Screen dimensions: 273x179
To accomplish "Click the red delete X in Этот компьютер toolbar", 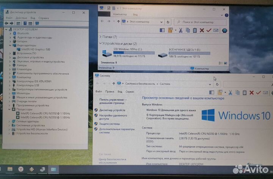I will (202, 30).
